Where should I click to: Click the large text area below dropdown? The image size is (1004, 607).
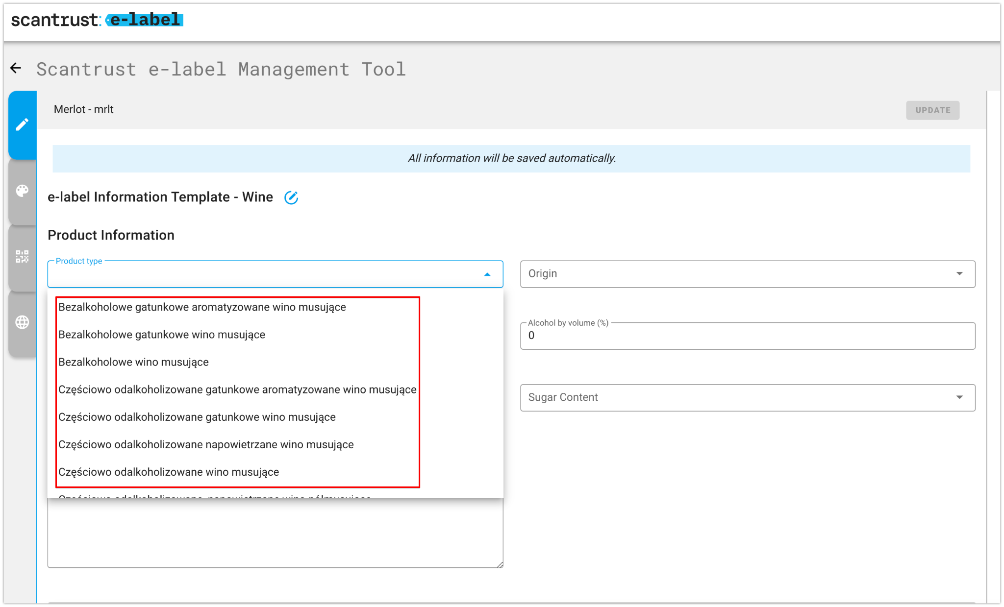pyautogui.click(x=275, y=533)
